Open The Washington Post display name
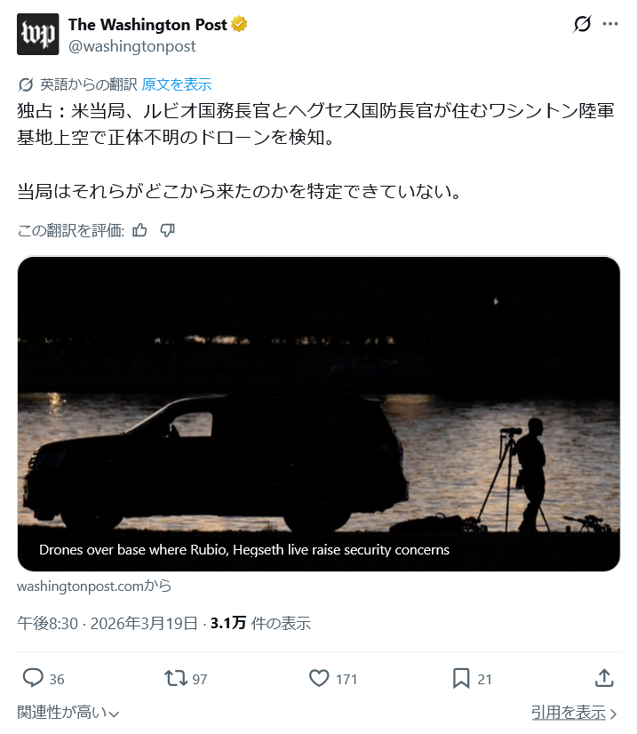The height and width of the screenshot is (734, 637). (x=147, y=25)
